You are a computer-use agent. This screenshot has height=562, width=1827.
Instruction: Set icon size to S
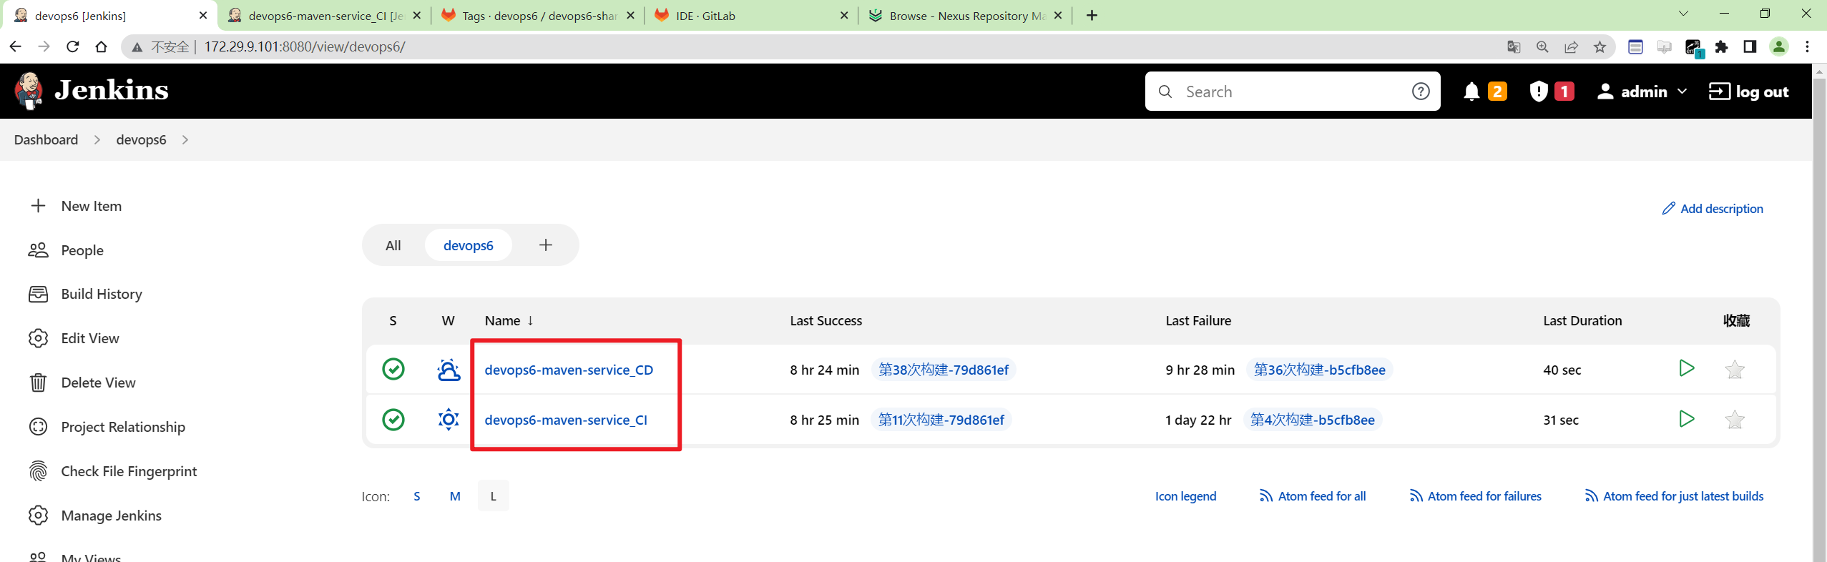point(417,496)
